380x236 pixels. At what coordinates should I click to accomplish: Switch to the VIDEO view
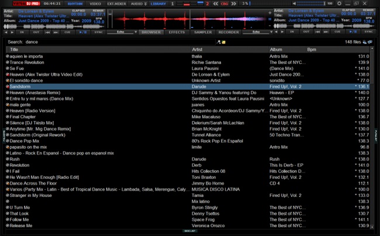point(95,3)
